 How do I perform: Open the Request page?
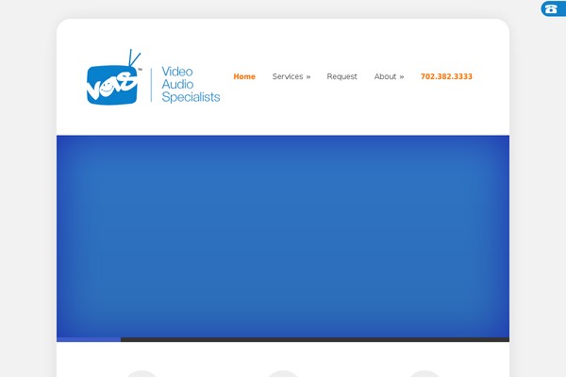tap(341, 76)
